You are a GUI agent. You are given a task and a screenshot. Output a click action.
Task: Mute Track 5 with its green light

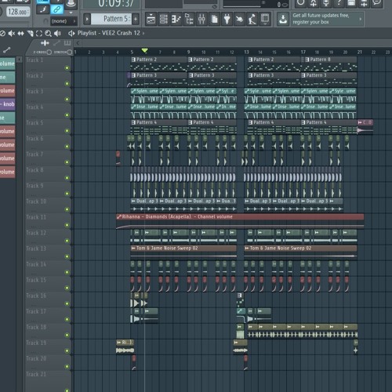click(67, 131)
